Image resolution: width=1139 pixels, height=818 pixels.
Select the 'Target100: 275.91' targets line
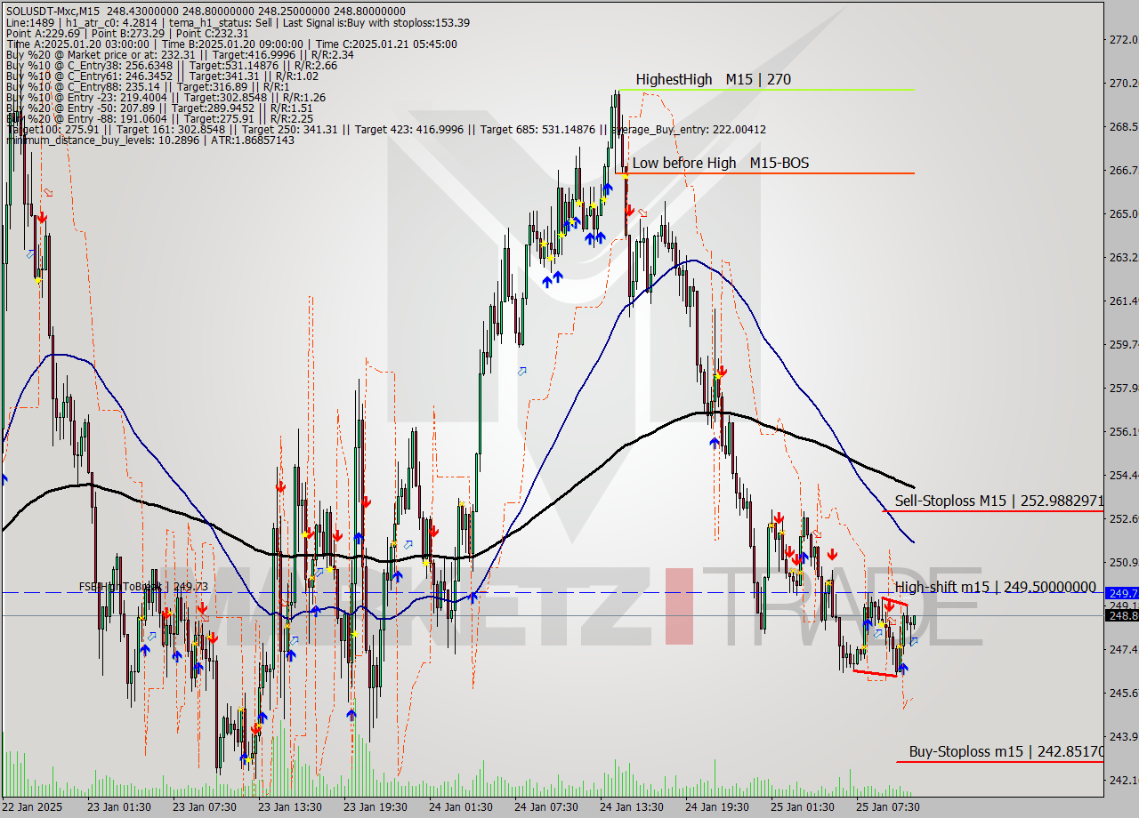point(386,129)
